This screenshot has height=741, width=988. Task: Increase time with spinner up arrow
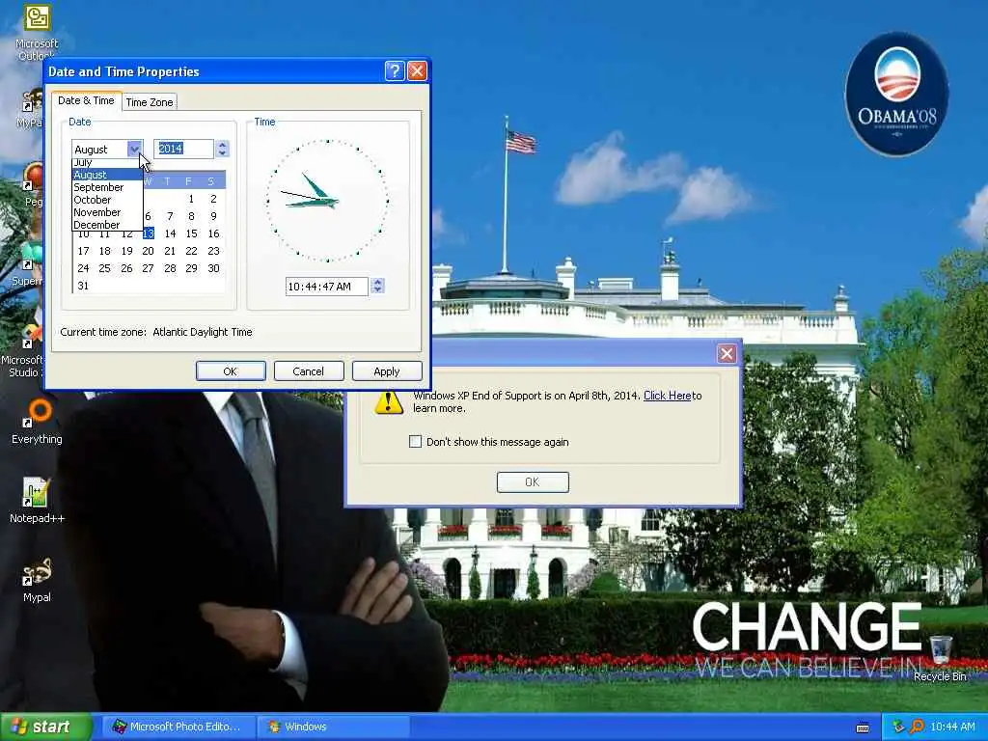point(377,283)
